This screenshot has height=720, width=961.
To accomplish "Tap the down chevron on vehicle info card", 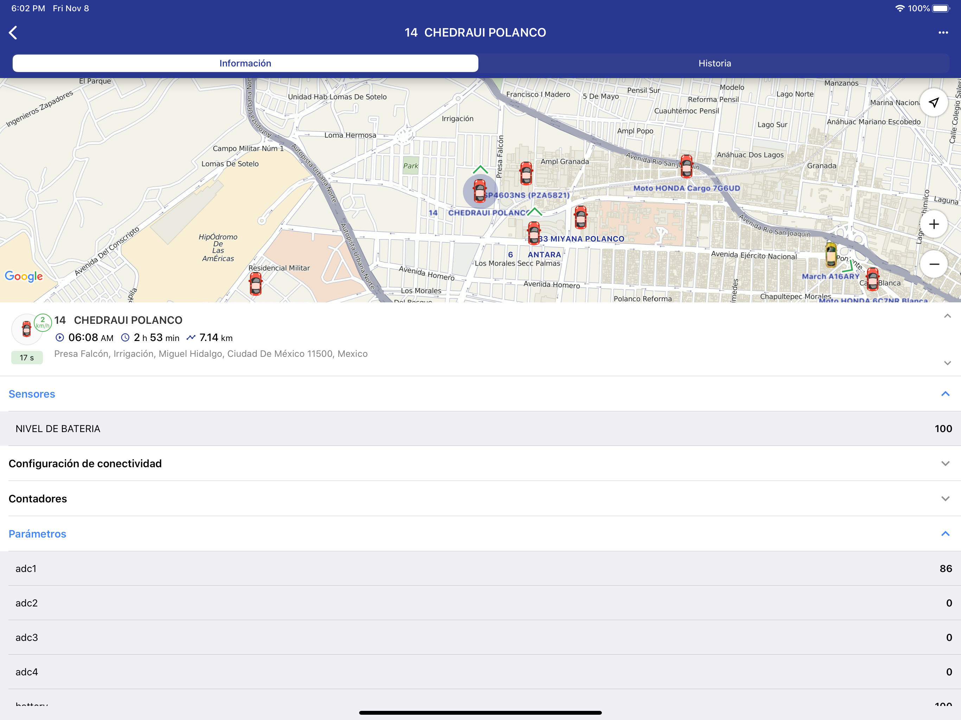I will tap(947, 363).
